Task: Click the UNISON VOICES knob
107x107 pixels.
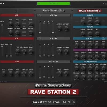Action: click(x=83, y=22)
